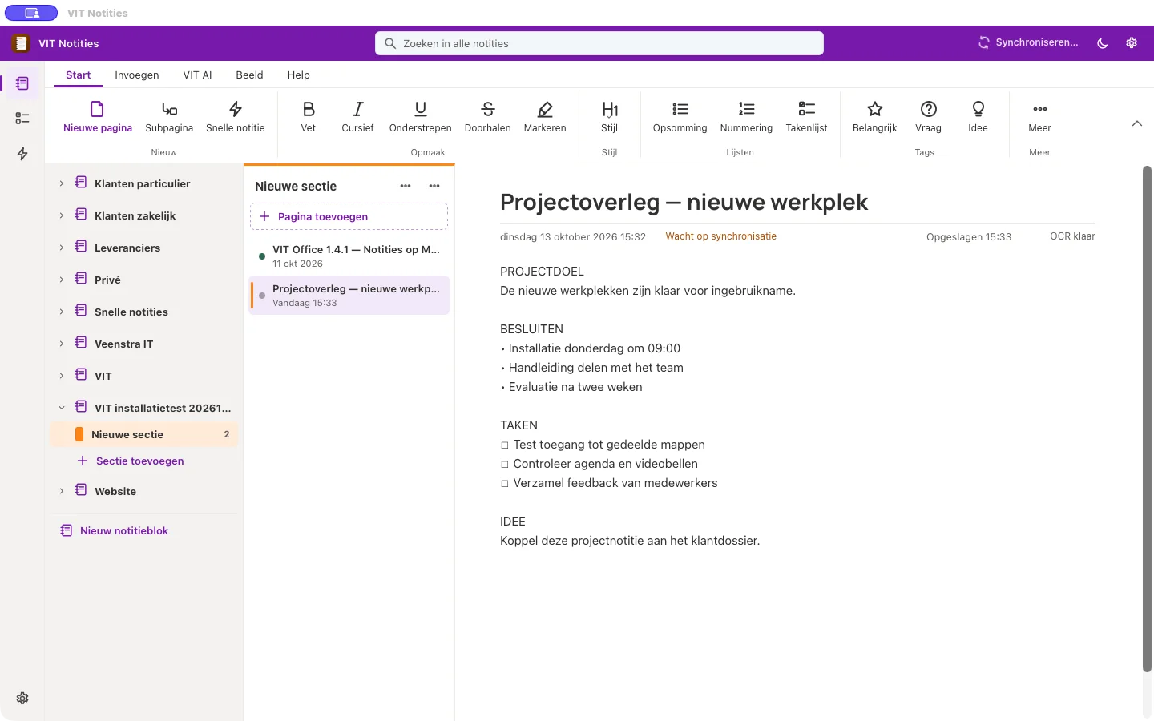Highlight text with the Markeren tool
The width and height of the screenshot is (1154, 721).
545,117
